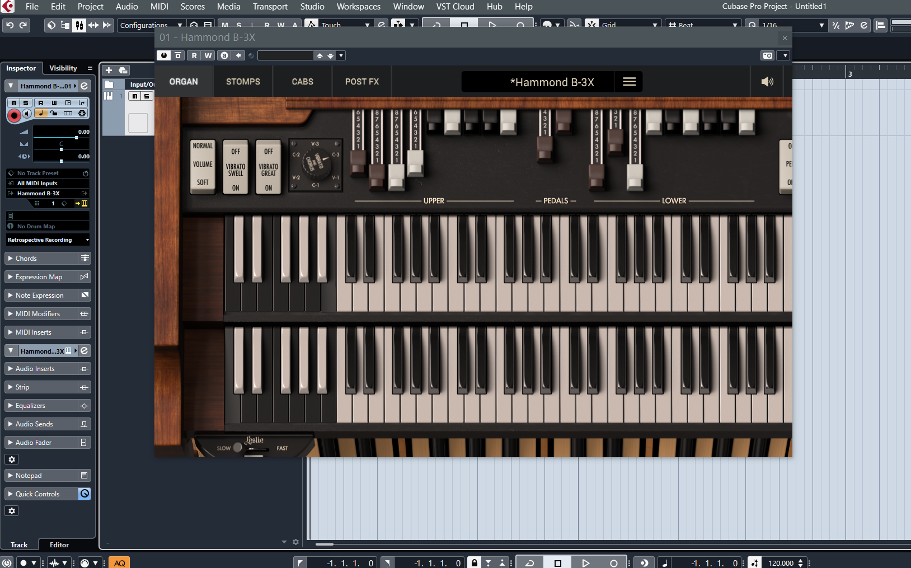Screen dimensions: 911x568
Task: Click the AQ auto quantize button
Action: [119, 563]
